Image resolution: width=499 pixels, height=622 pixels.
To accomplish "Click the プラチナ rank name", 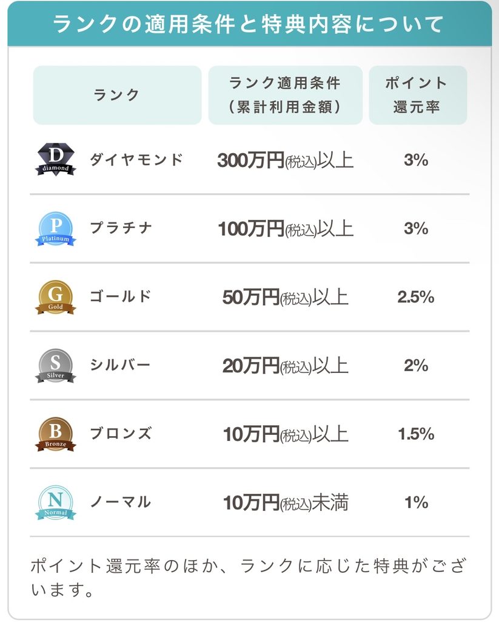I will (x=121, y=228).
